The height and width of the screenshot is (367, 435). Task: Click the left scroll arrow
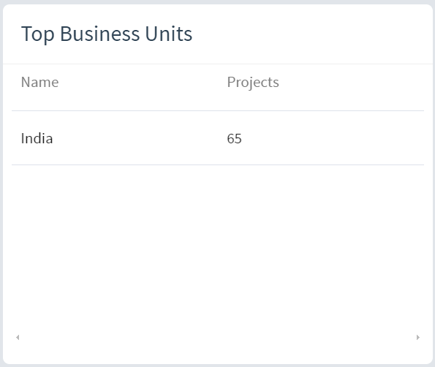(18, 337)
